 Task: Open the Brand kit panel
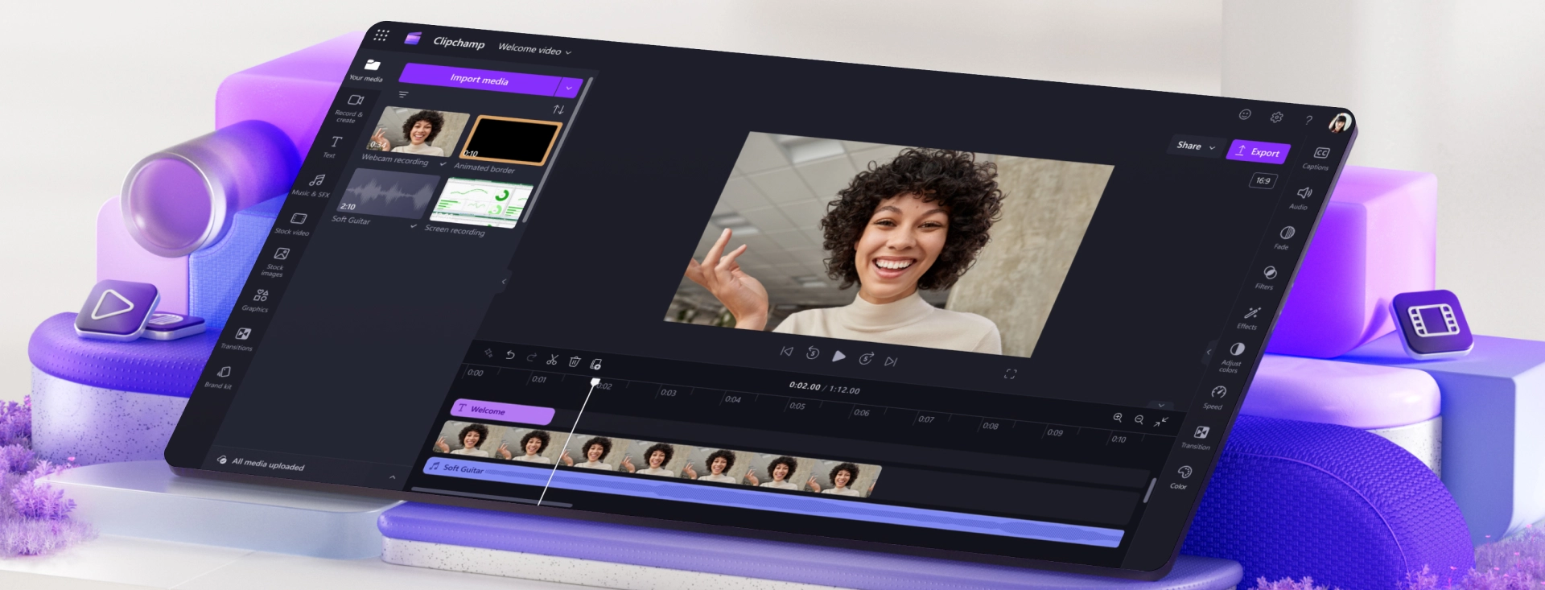220,377
